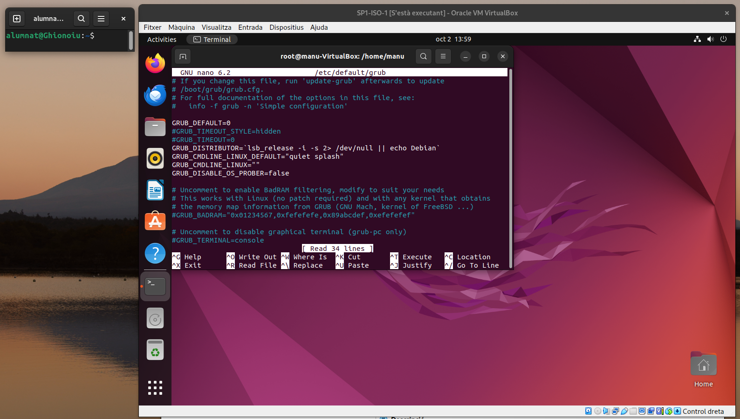Open the Trash icon in dock
Viewport: 740px width, 419px height.
[155, 350]
